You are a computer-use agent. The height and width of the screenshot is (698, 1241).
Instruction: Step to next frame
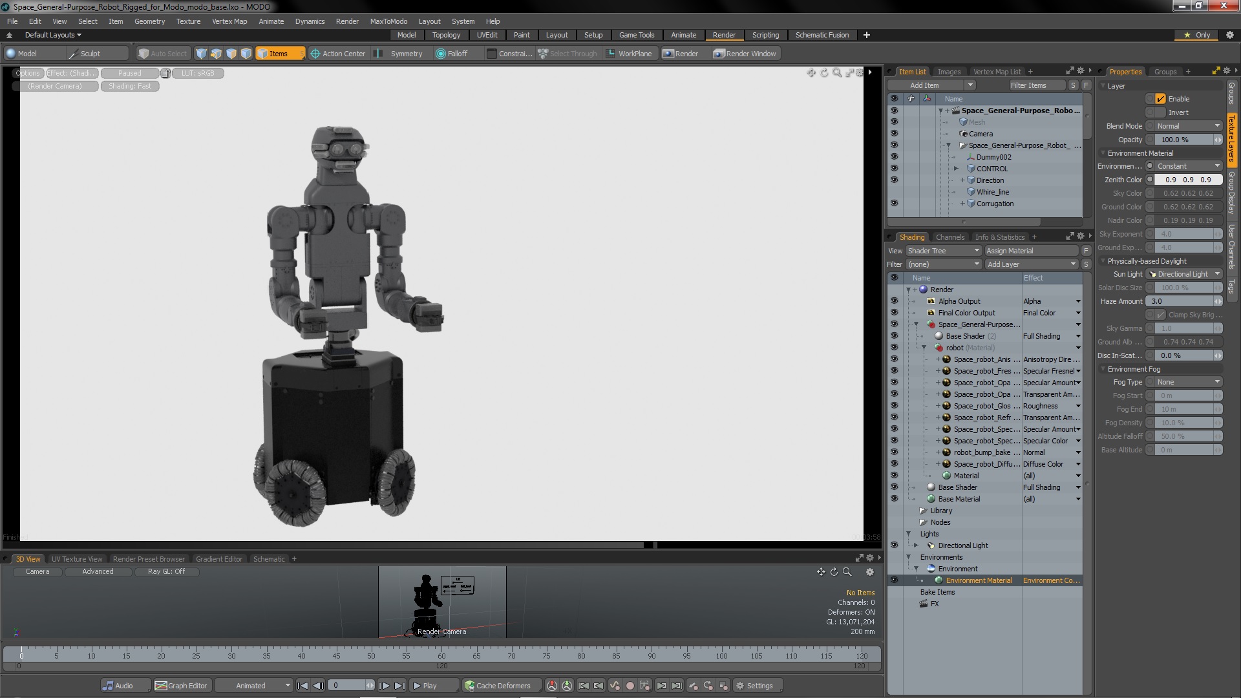(x=384, y=686)
